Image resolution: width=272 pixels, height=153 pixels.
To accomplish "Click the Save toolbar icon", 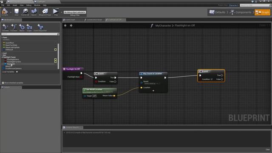I will pos(17,12).
